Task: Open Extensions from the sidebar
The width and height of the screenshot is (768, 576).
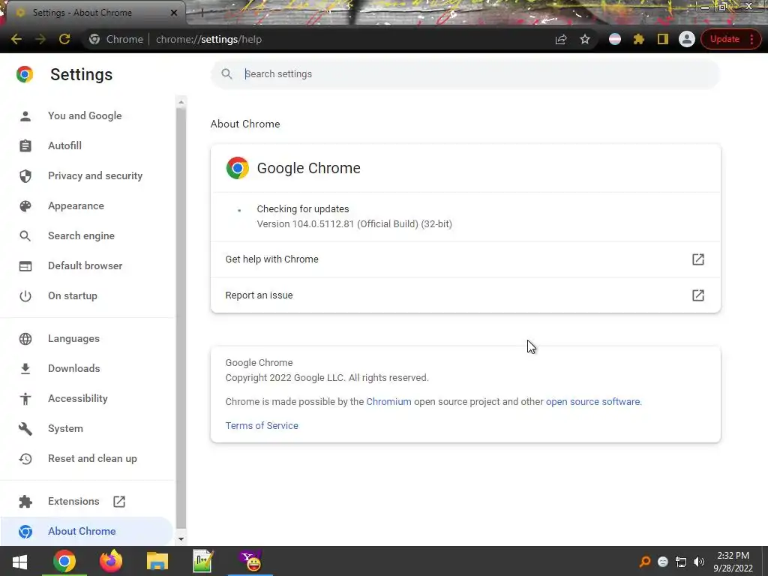Action: [x=73, y=501]
